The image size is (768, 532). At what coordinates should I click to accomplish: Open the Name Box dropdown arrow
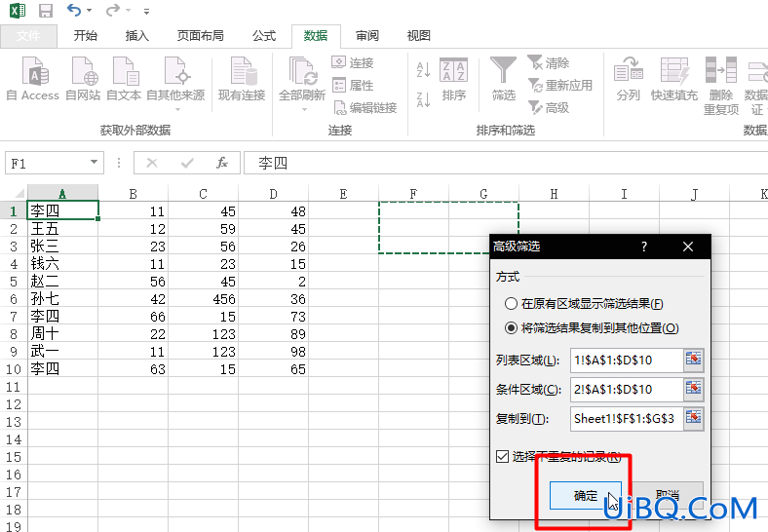pos(94,162)
